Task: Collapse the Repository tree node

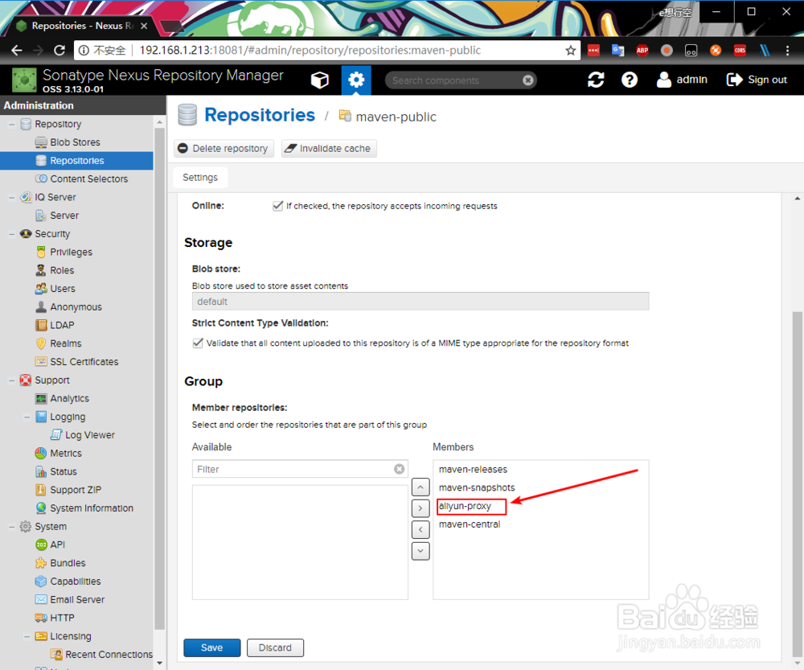Action: click(x=12, y=124)
